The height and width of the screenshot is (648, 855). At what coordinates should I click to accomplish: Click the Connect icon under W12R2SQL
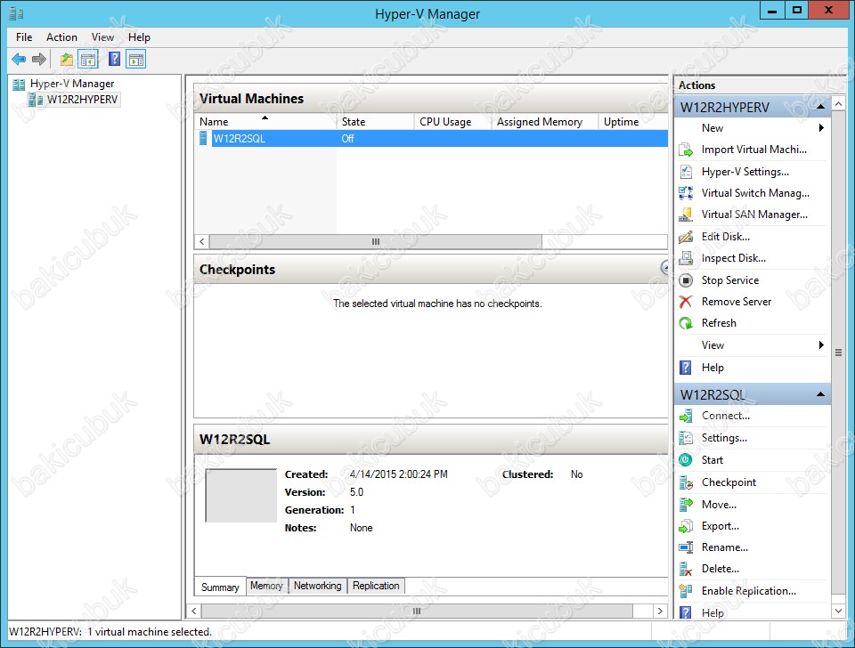coord(686,416)
